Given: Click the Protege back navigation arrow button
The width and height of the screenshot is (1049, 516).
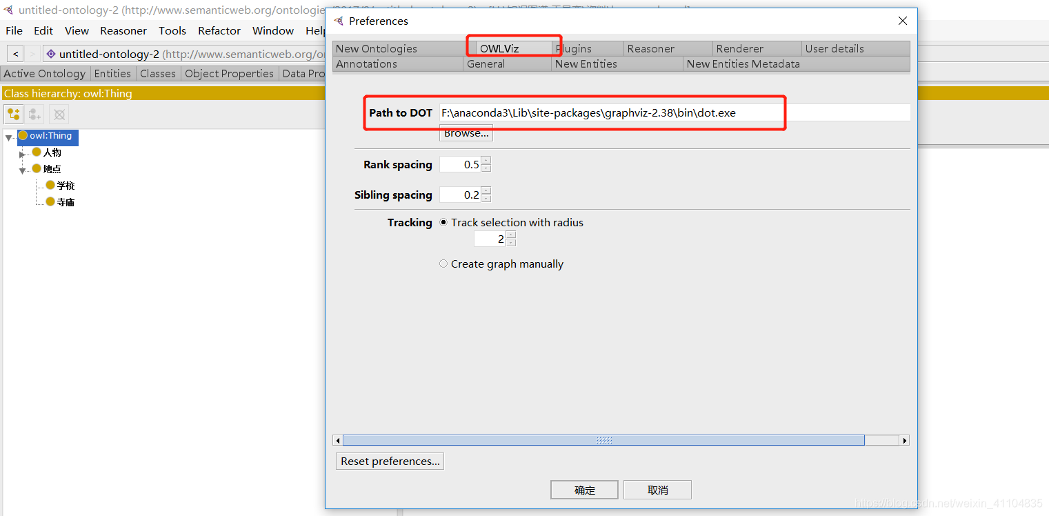Looking at the screenshot, I should point(15,54).
